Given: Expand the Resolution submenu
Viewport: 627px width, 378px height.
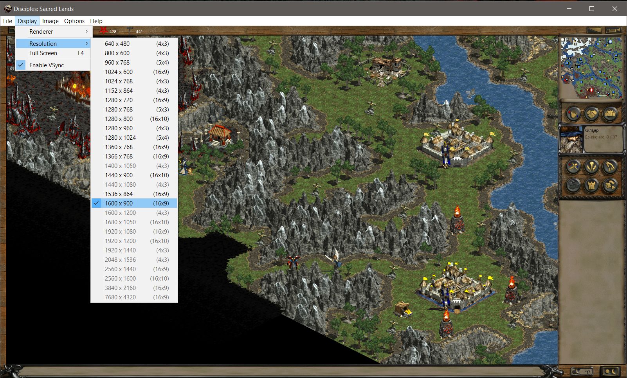Looking at the screenshot, I should click(53, 43).
